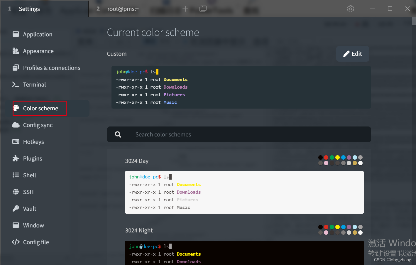This screenshot has height=265, width=416.
Task: Click the red swatch of 3024 Day palette
Action: click(326, 158)
